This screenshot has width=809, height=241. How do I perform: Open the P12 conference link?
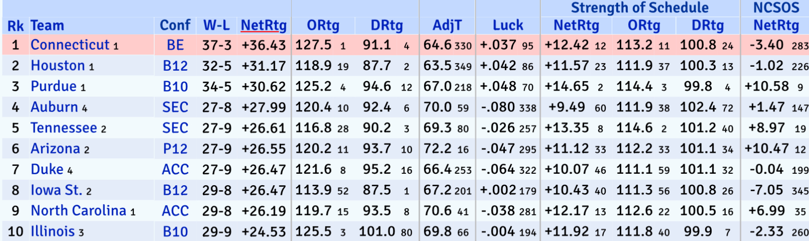pos(175,149)
